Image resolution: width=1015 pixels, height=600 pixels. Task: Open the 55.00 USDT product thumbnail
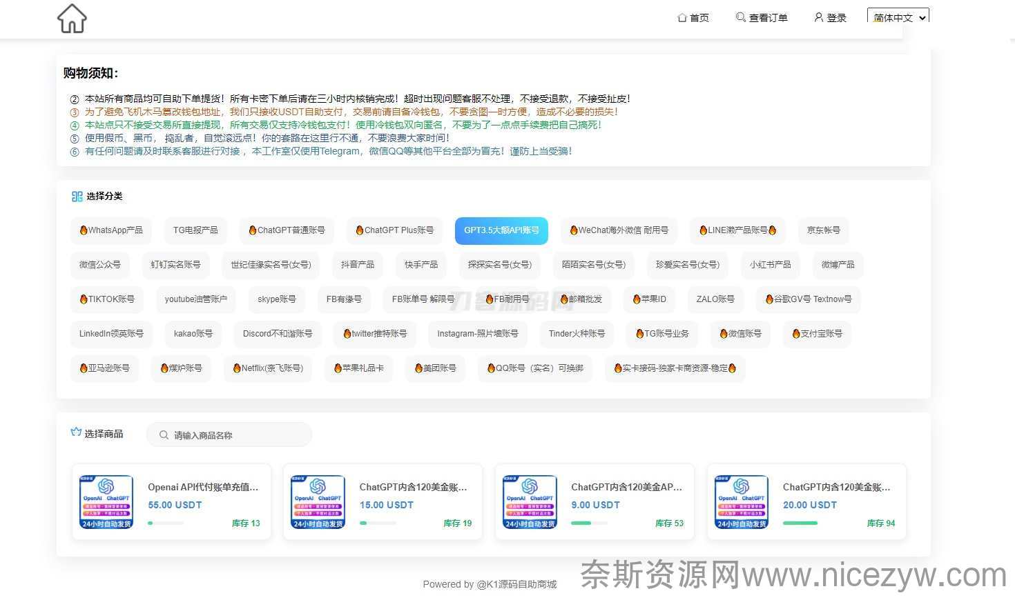(106, 502)
